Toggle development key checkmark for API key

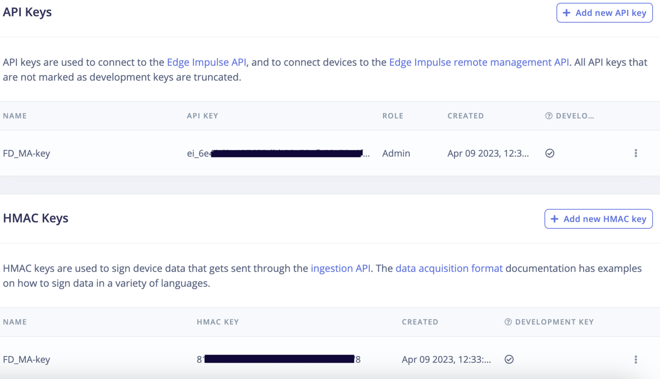click(x=550, y=153)
